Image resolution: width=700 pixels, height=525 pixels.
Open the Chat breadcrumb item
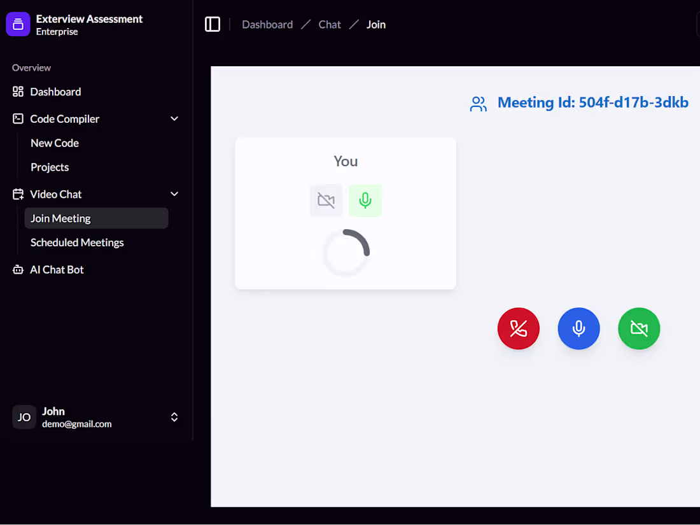point(330,24)
